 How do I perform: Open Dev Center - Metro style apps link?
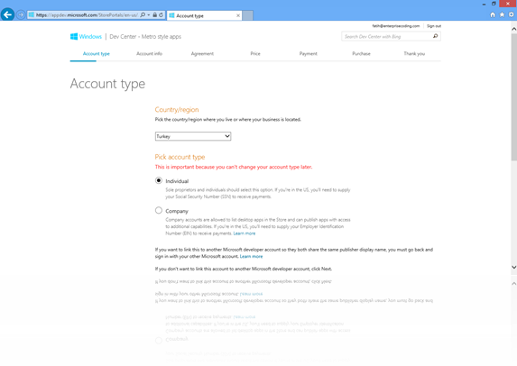click(145, 37)
